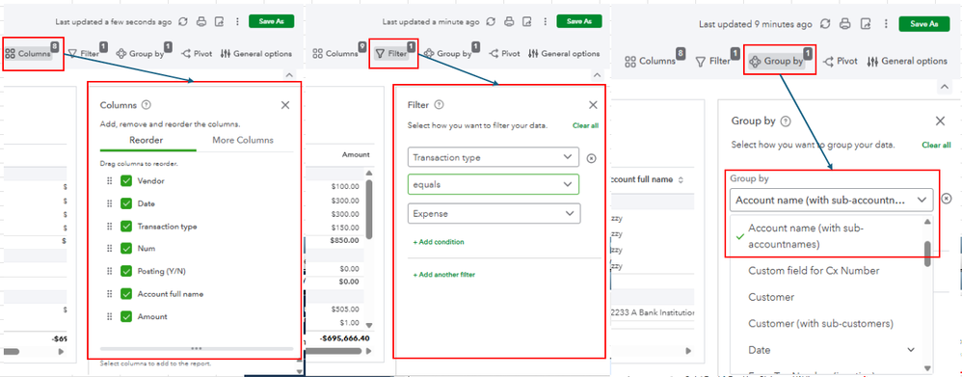Click the drag handle beside Date
This screenshot has width=962, height=377.
point(110,203)
